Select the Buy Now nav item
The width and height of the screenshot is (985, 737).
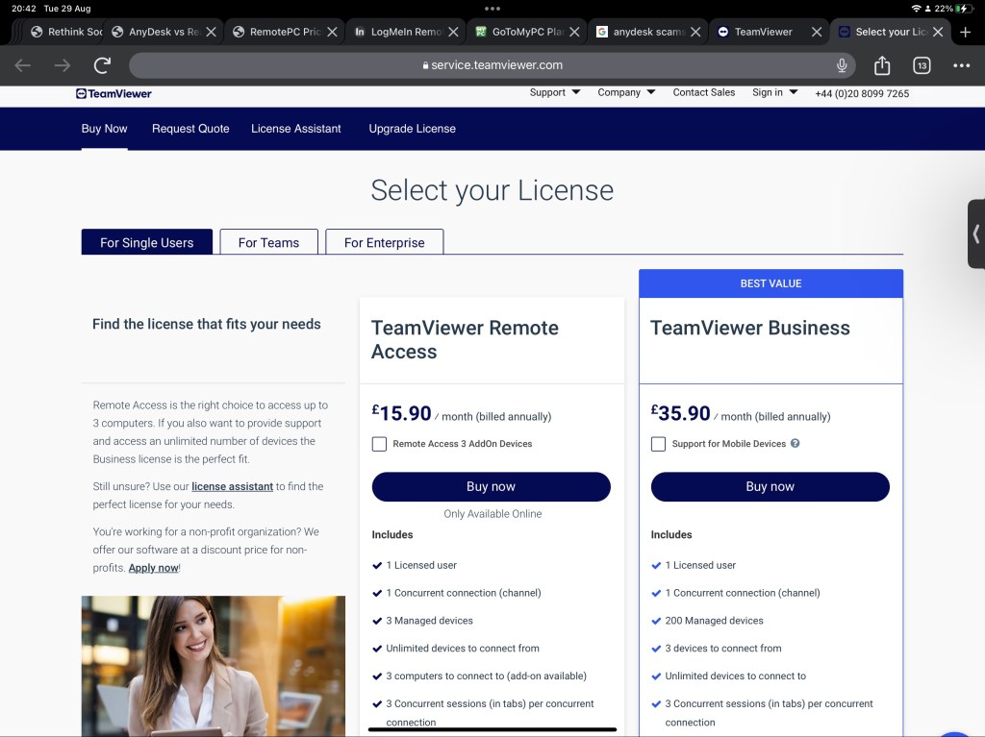104,129
